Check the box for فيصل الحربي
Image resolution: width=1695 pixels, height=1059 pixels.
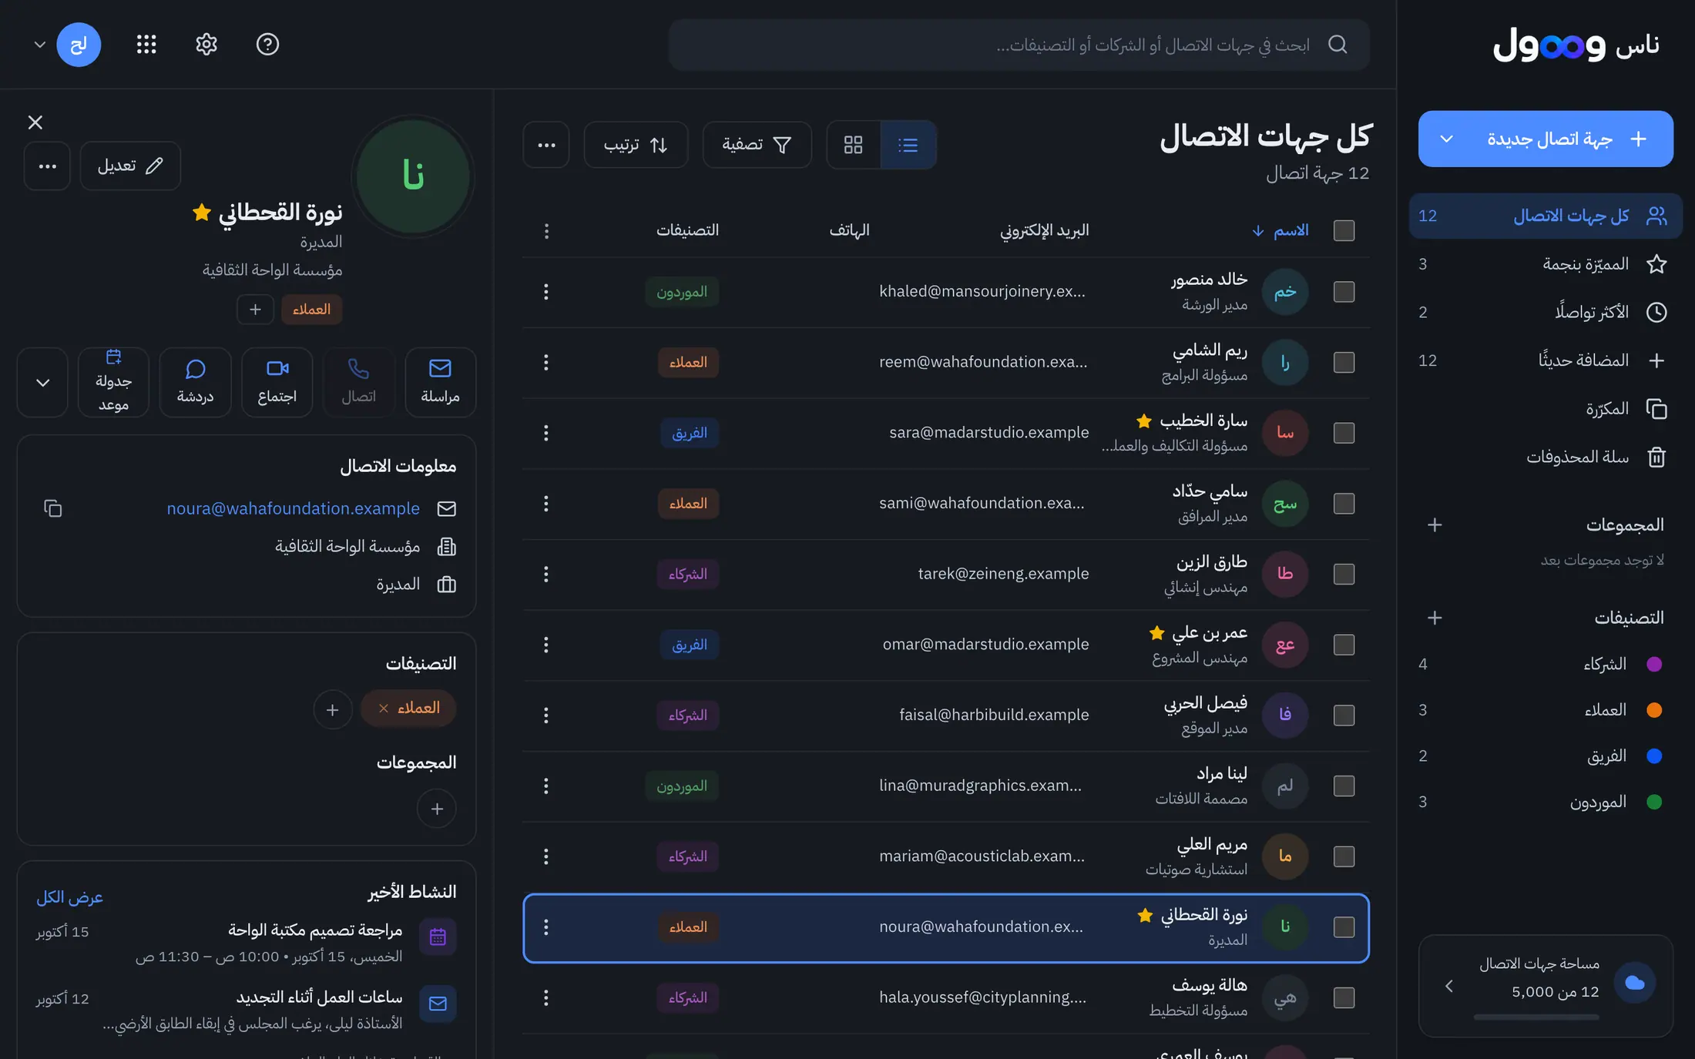(x=1344, y=715)
